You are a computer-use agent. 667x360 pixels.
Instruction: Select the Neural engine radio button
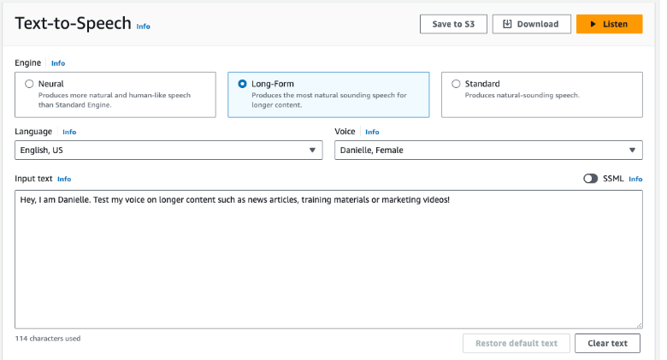(30, 84)
